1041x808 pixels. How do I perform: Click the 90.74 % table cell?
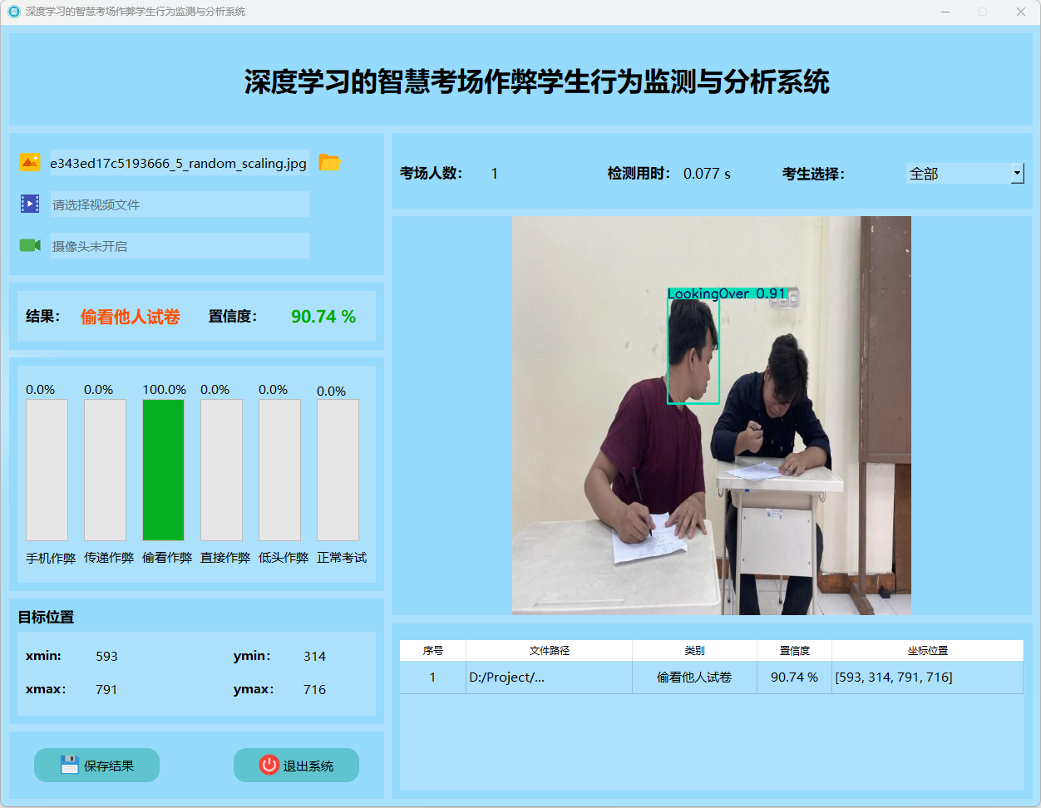(795, 677)
